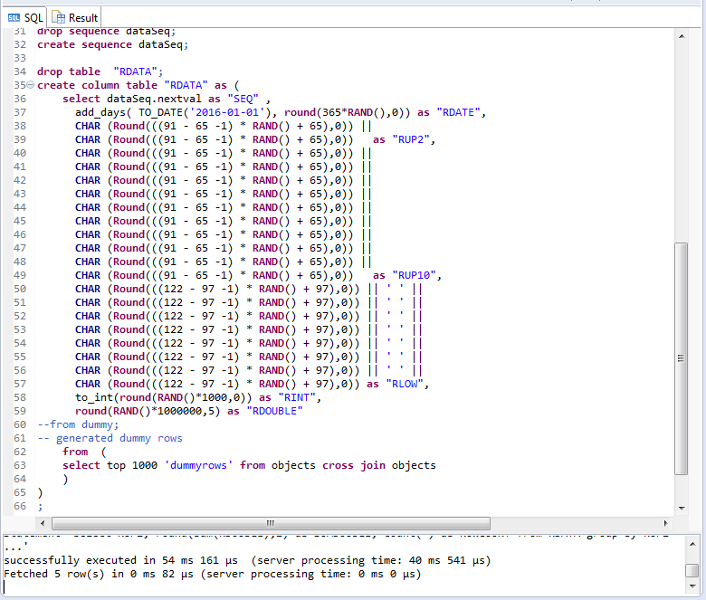Click the "RDATE" alias on line 37
The width and height of the screenshot is (706, 600).
tap(458, 112)
